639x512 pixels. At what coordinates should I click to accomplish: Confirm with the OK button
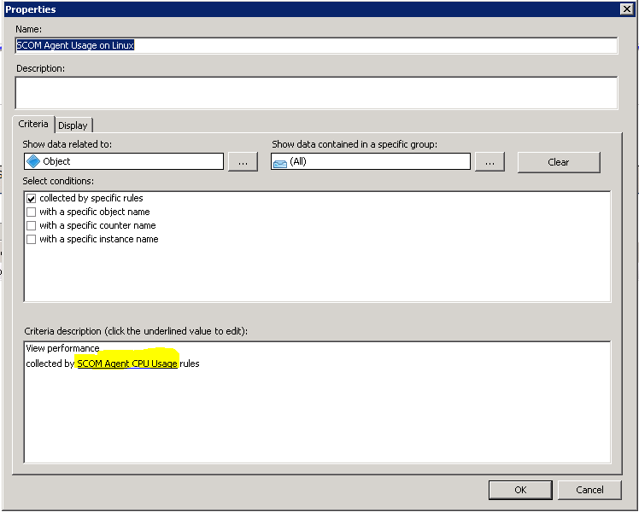(520, 490)
